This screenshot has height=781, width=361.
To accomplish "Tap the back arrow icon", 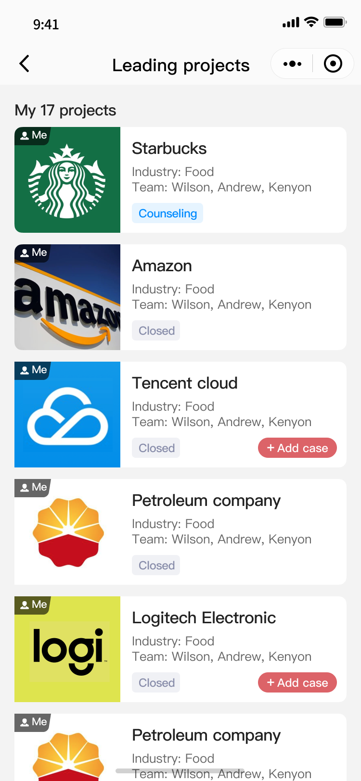I will 25,63.
